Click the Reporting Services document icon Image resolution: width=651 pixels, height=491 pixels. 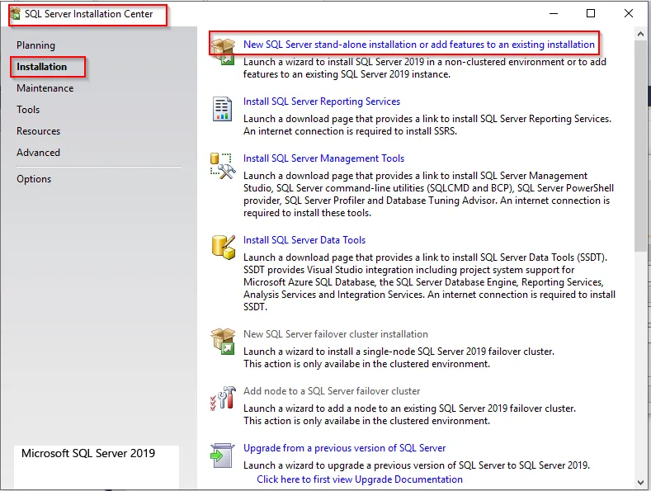pos(222,109)
